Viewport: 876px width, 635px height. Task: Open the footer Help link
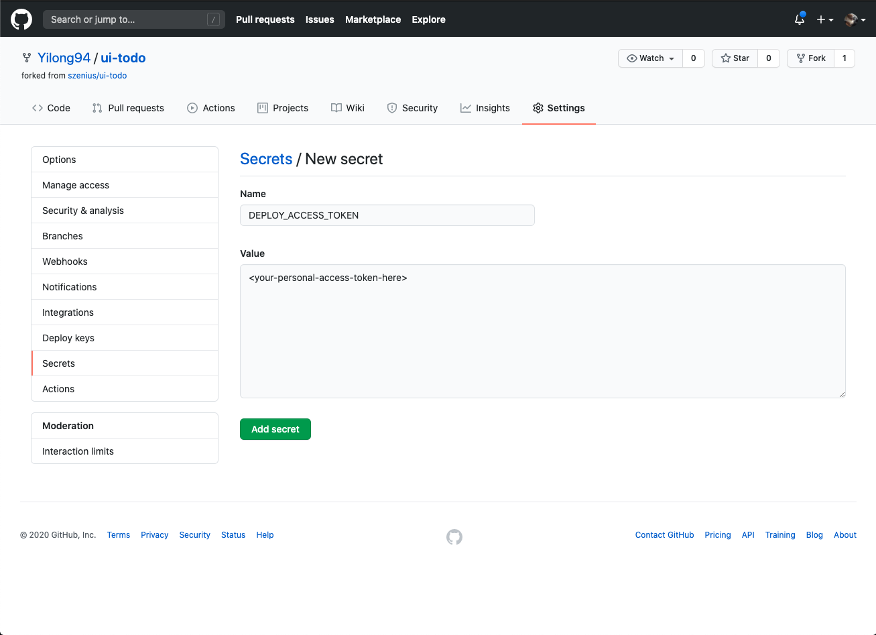[x=265, y=535]
